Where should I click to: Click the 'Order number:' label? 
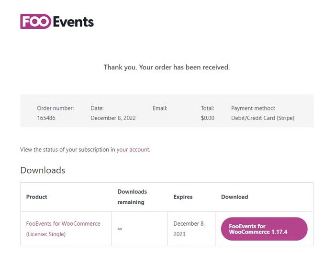tap(56, 109)
